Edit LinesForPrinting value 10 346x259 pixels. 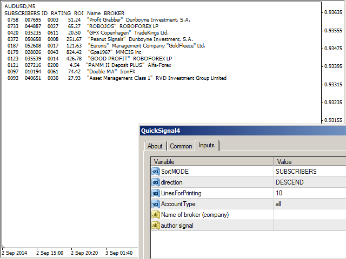pyautogui.click(x=310, y=193)
